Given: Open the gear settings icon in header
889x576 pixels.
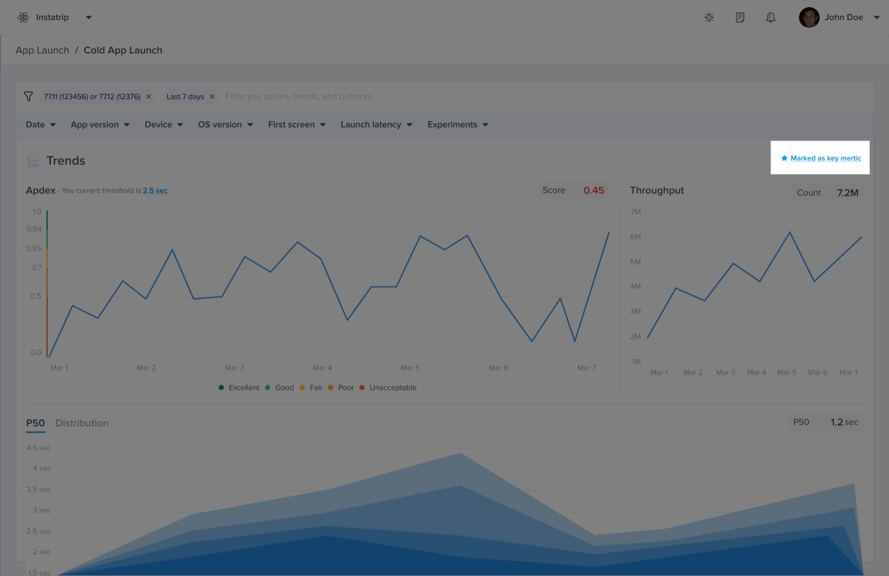Looking at the screenshot, I should [709, 17].
